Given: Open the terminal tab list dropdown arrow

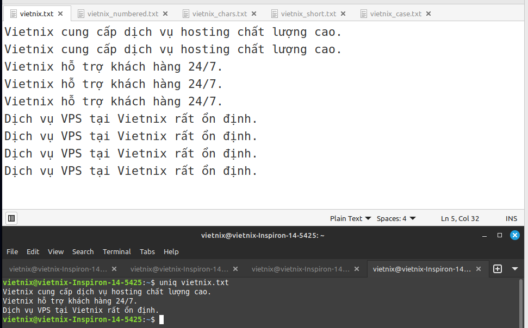Looking at the screenshot, I should click(x=514, y=268).
